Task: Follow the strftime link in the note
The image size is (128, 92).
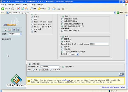Action: click(x=66, y=80)
